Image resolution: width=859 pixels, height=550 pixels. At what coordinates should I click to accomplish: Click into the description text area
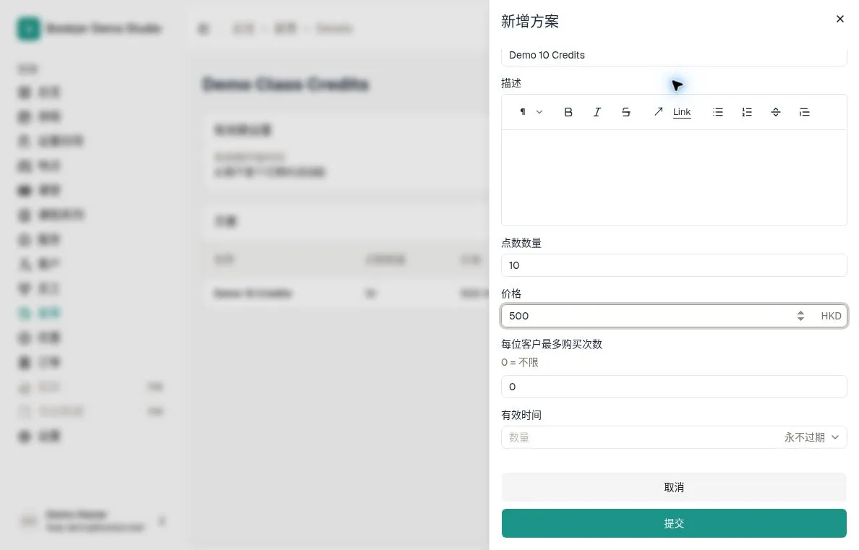point(674,178)
